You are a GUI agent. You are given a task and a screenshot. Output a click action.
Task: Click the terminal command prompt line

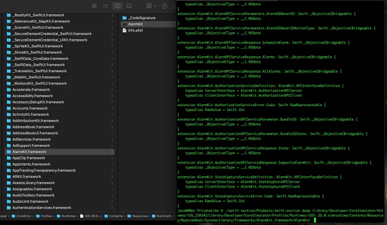tap(280, 215)
